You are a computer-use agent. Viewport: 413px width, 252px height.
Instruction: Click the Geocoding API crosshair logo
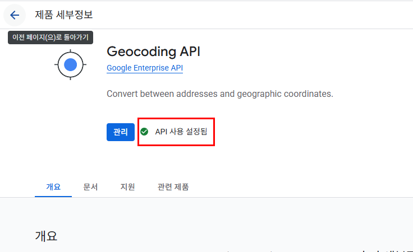(70, 64)
